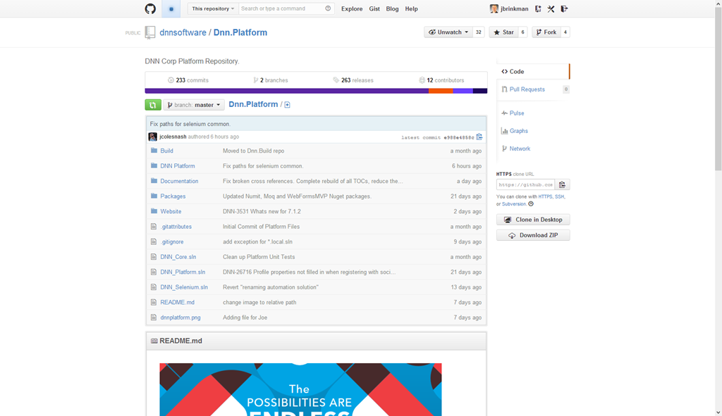722x416 pixels.
Task: Click the orange language bar segment
Action: coord(441,91)
